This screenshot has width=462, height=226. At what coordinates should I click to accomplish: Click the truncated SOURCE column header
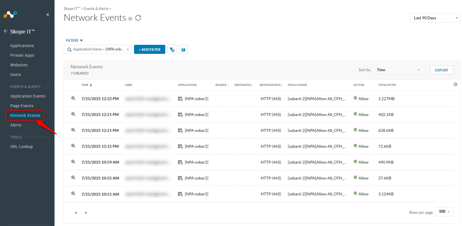click(x=223, y=85)
